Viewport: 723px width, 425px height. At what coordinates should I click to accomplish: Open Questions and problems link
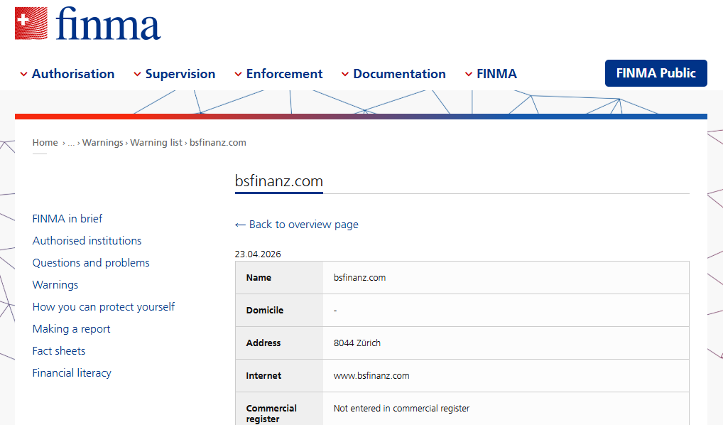pyautogui.click(x=91, y=263)
